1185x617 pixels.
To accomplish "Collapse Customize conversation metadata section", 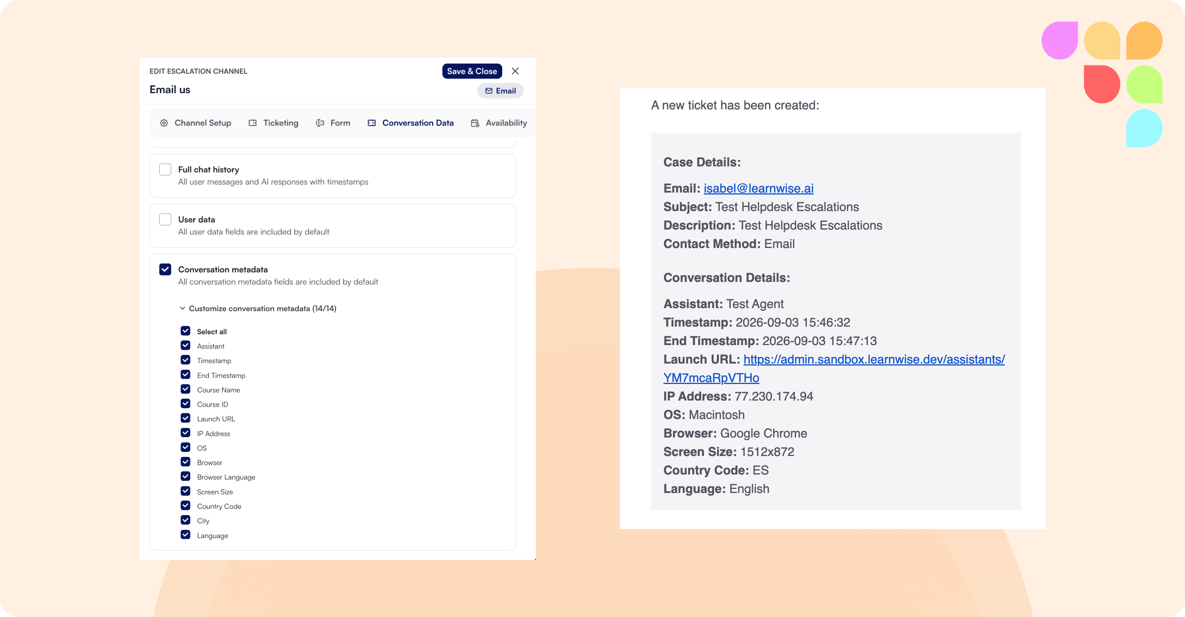I will [258, 308].
